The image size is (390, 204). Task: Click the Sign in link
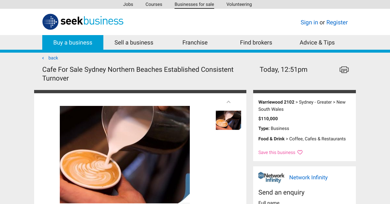point(309,22)
